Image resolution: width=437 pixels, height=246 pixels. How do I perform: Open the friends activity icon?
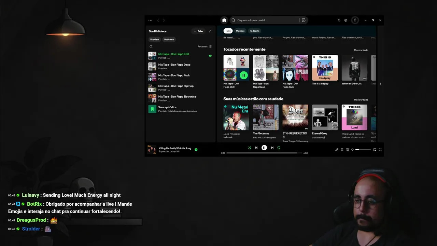346,20
